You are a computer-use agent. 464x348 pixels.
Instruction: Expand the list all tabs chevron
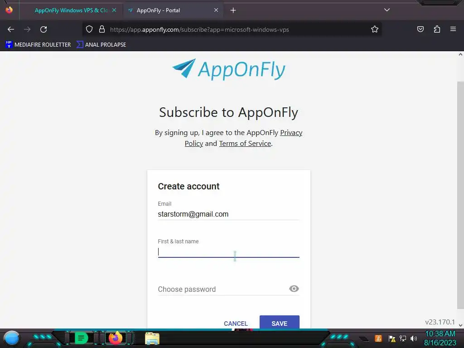coord(387,10)
